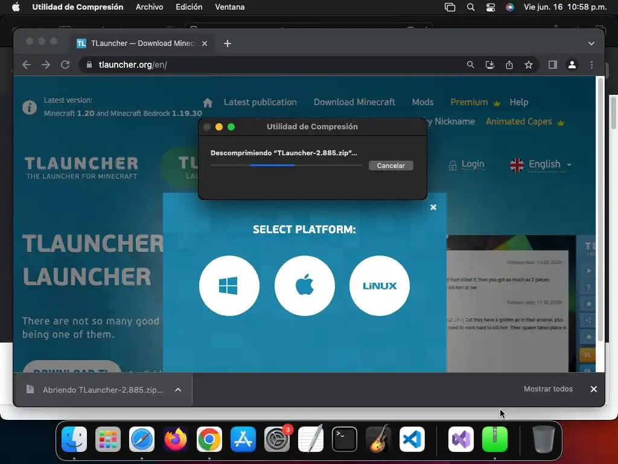The width and height of the screenshot is (618, 464).
Task: Bookmark this page with the star
Action: click(529, 65)
